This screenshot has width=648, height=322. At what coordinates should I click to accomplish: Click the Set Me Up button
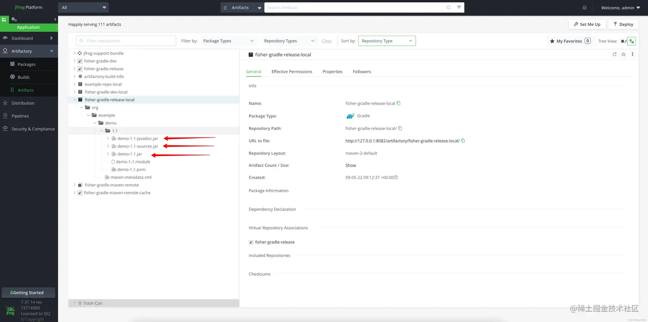(x=587, y=24)
